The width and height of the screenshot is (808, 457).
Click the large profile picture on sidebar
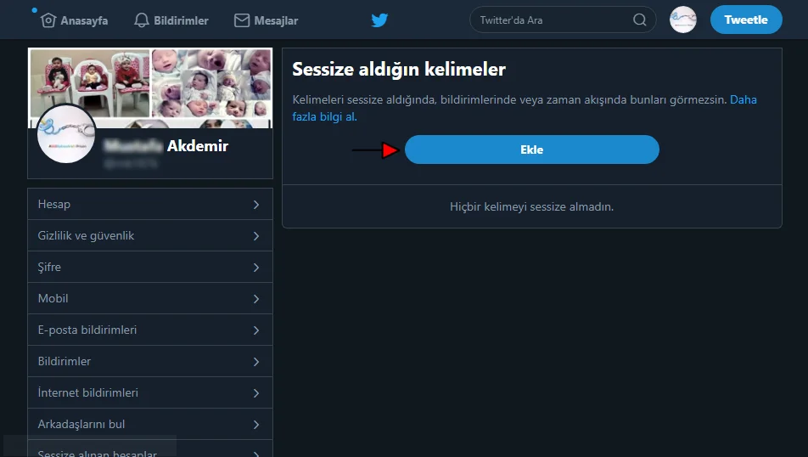pyautogui.click(x=67, y=134)
